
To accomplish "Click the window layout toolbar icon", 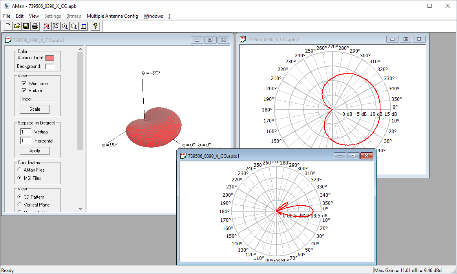I will pos(83,26).
